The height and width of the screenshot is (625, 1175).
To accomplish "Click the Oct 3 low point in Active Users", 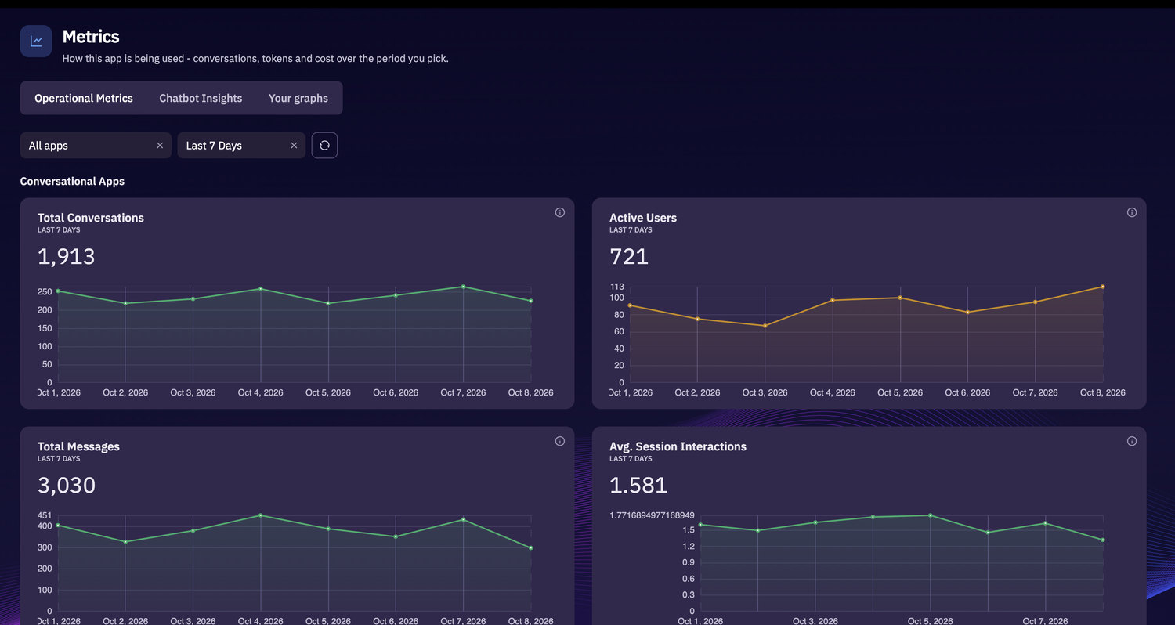I will [x=765, y=326].
